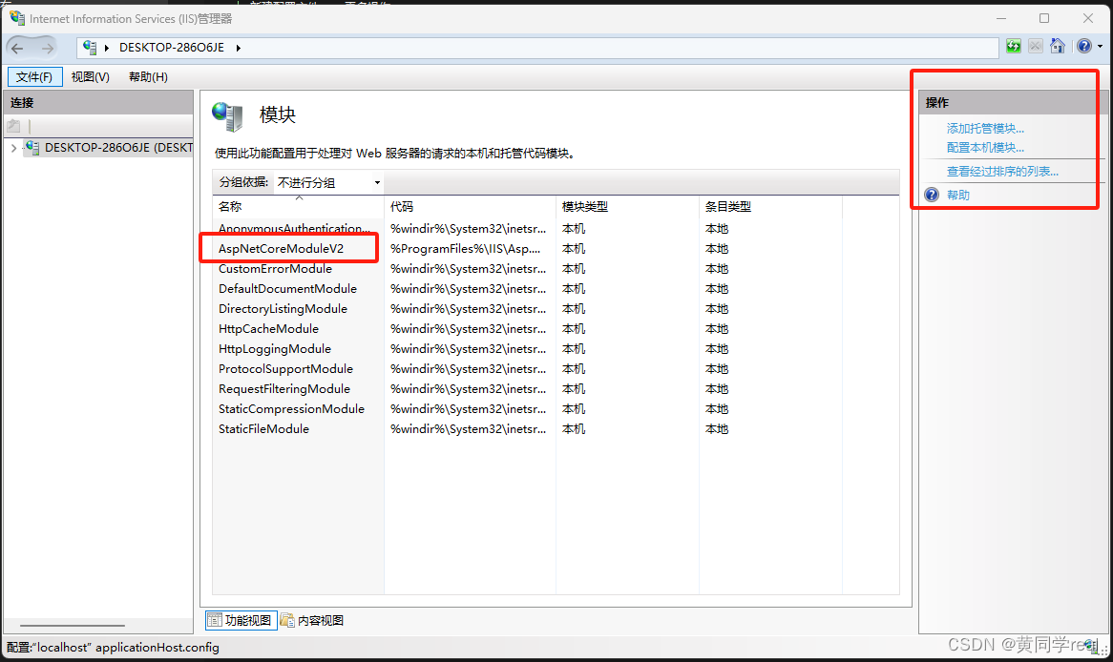The height and width of the screenshot is (662, 1113).
Task: Click the stop (X) icon beside refresh
Action: tap(1035, 45)
